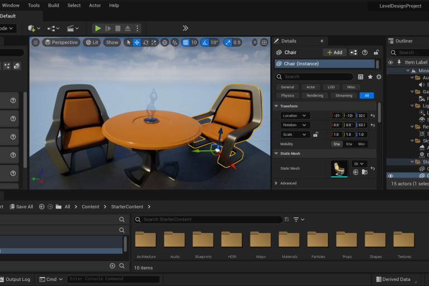Open the Build menu
Viewport: 429px width, 286px height.
tap(54, 6)
